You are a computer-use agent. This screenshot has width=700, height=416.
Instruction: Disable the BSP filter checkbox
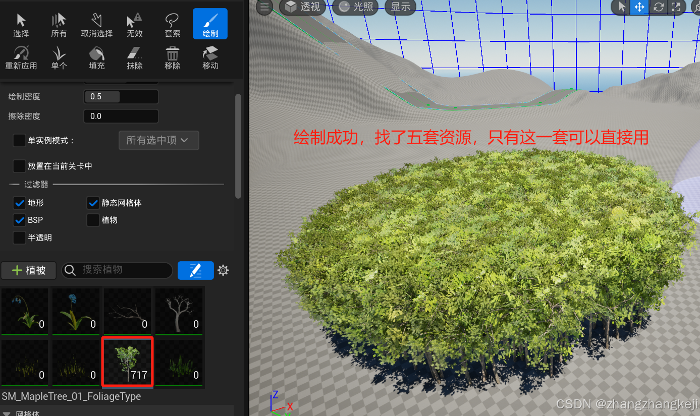(x=19, y=220)
